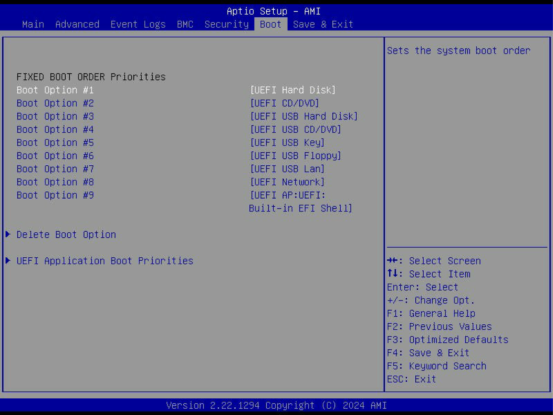Click help text 'Sets the system boot order'
Viewport: 553px width, 415px height.
[458, 51]
